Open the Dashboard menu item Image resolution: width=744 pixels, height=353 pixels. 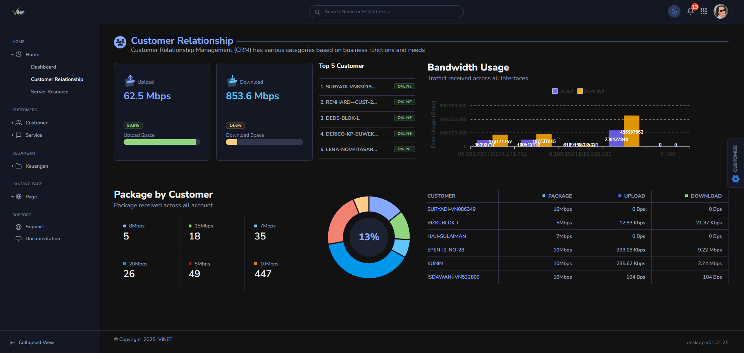pyautogui.click(x=43, y=67)
